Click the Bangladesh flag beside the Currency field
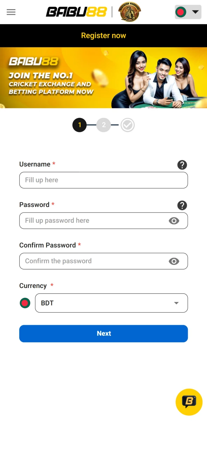The height and width of the screenshot is (449, 207). 25,303
